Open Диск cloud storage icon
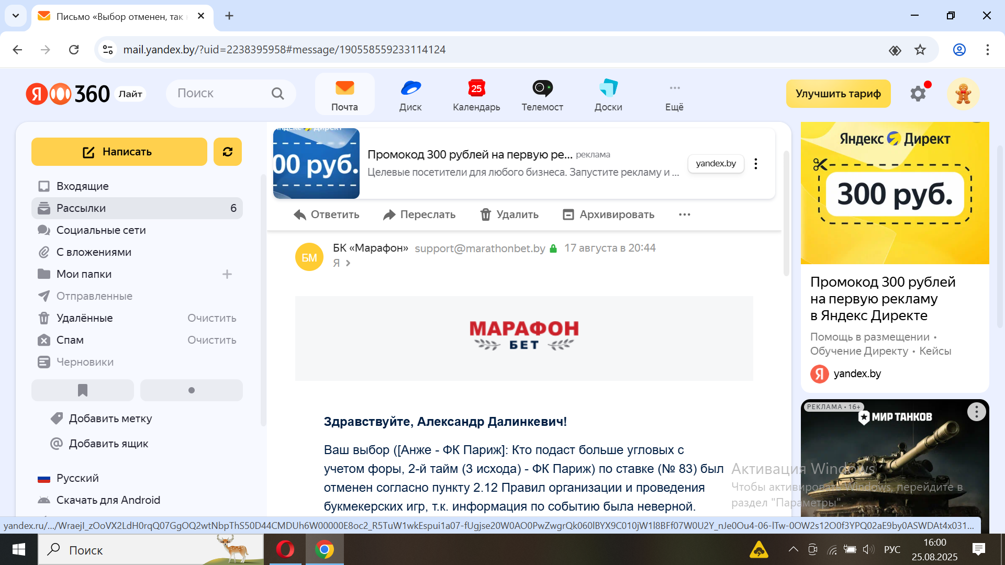 (x=410, y=95)
